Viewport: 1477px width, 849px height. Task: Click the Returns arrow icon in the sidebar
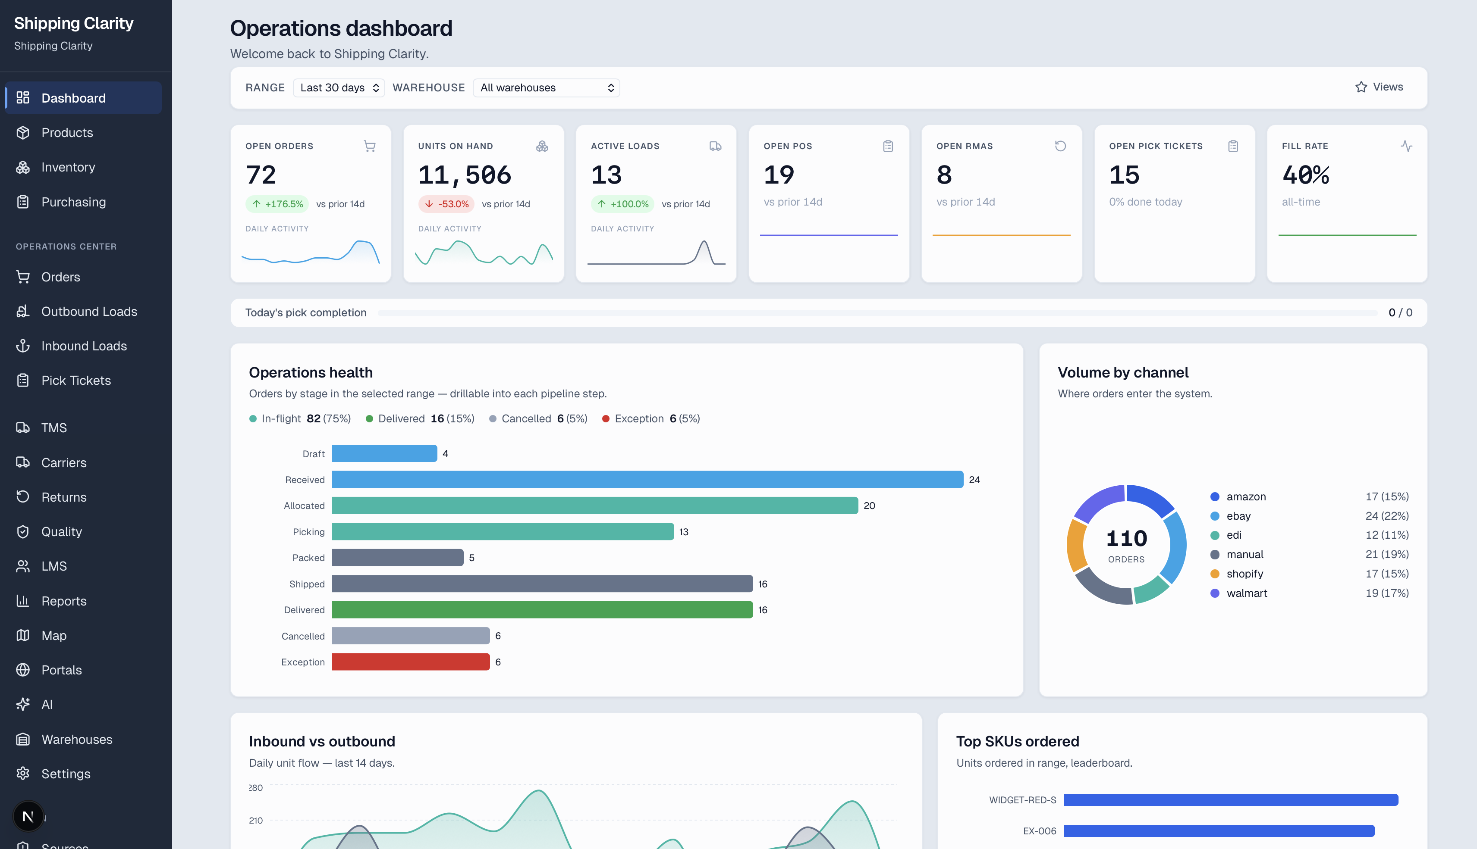[23, 497]
